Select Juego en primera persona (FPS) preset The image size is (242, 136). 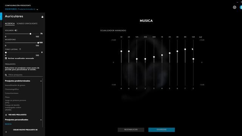tap(16, 102)
